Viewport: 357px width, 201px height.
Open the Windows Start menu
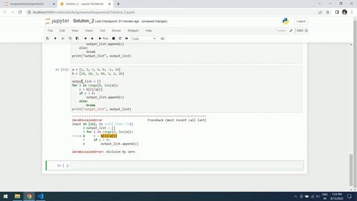pyautogui.click(x=6, y=196)
